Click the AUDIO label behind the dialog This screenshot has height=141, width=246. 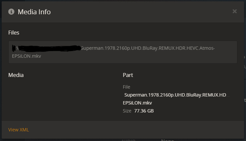coord(128,140)
